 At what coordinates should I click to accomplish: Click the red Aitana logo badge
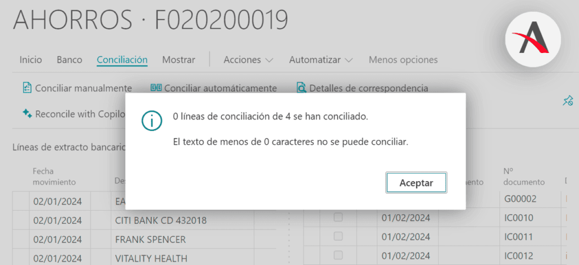coord(533,41)
